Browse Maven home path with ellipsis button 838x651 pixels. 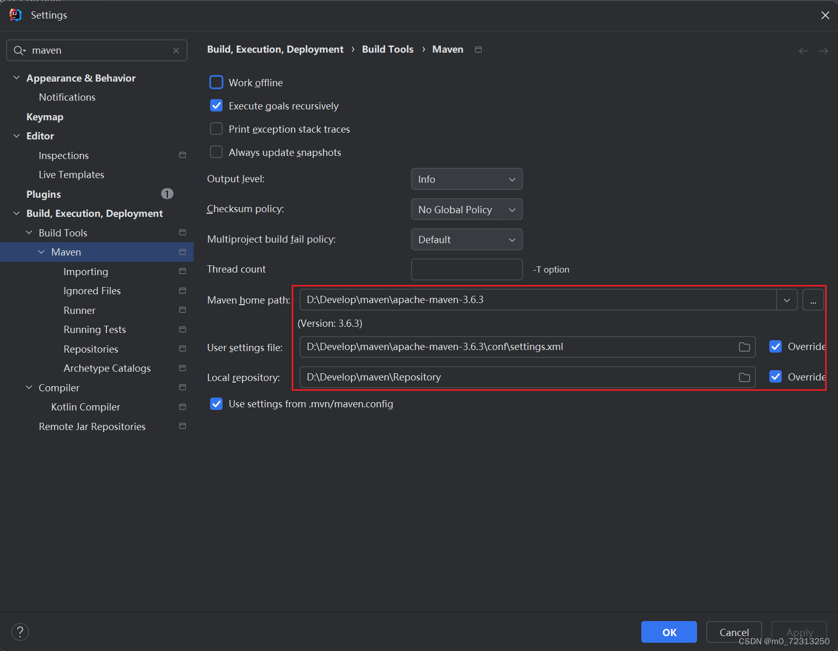tap(813, 300)
